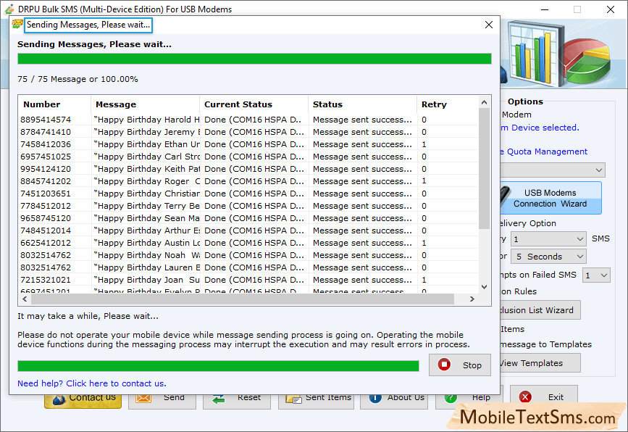Select the row with number 6957451025

pyautogui.click(x=248, y=157)
